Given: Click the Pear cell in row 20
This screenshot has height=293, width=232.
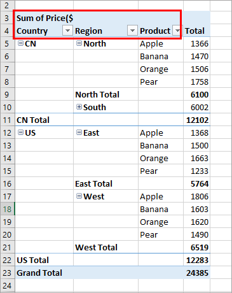Looking at the screenshot, I should [161, 234].
